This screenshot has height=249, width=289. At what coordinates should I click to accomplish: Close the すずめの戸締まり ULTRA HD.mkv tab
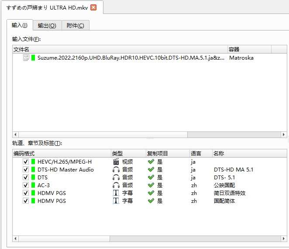[x=93, y=7]
